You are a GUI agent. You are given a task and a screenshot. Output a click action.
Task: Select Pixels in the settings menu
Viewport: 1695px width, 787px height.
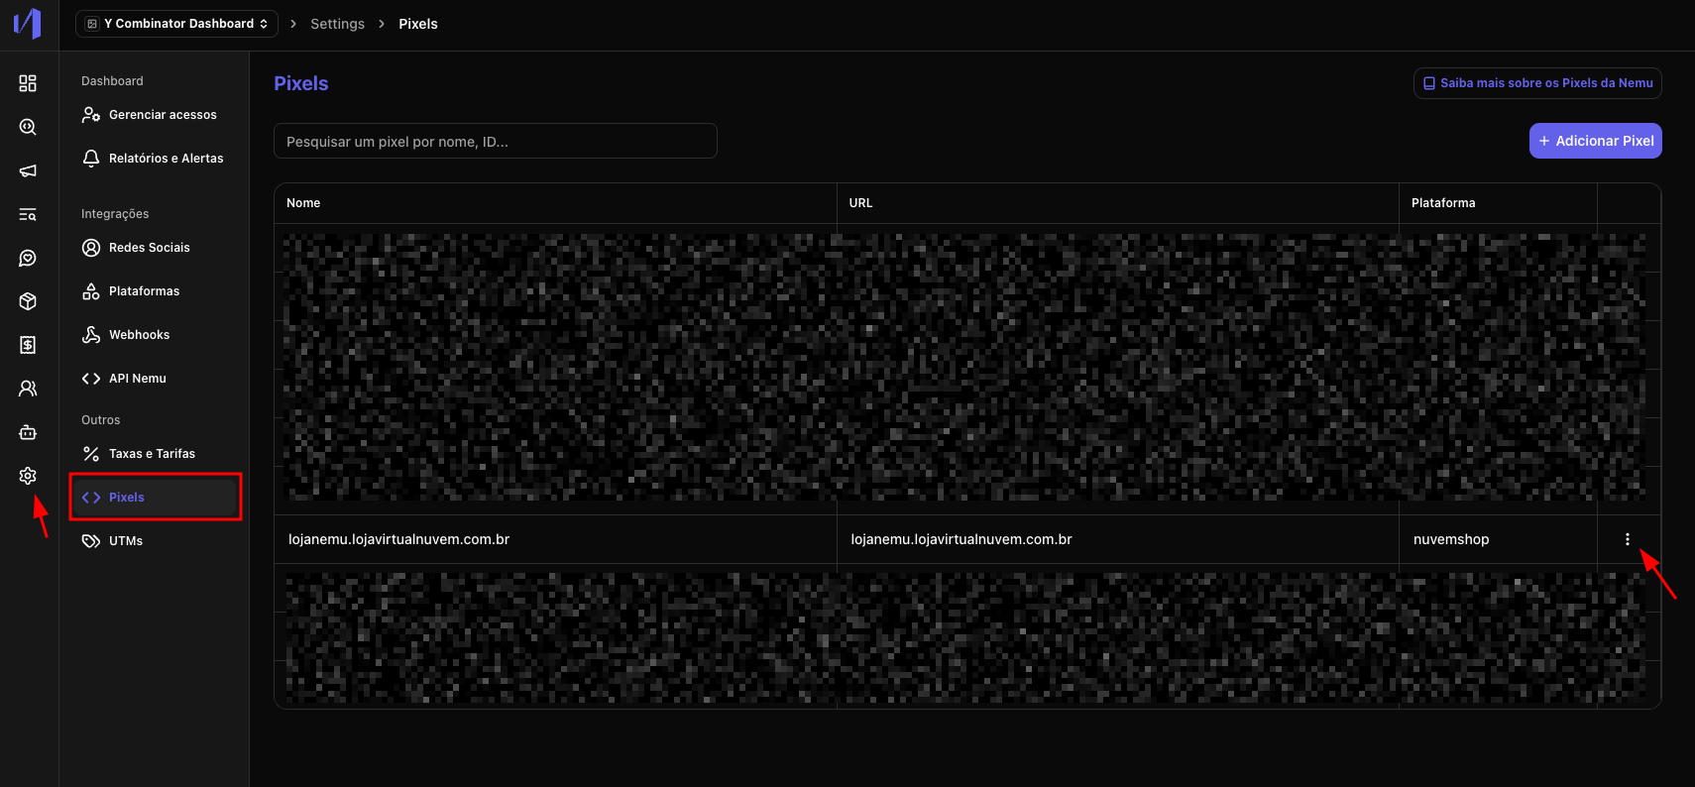154,498
